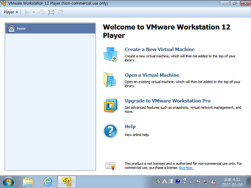Click the Create a New Virtual Machine icon

(110, 54)
